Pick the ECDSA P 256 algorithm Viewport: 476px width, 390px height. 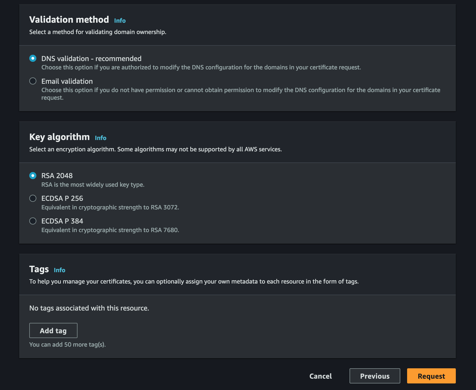(33, 198)
